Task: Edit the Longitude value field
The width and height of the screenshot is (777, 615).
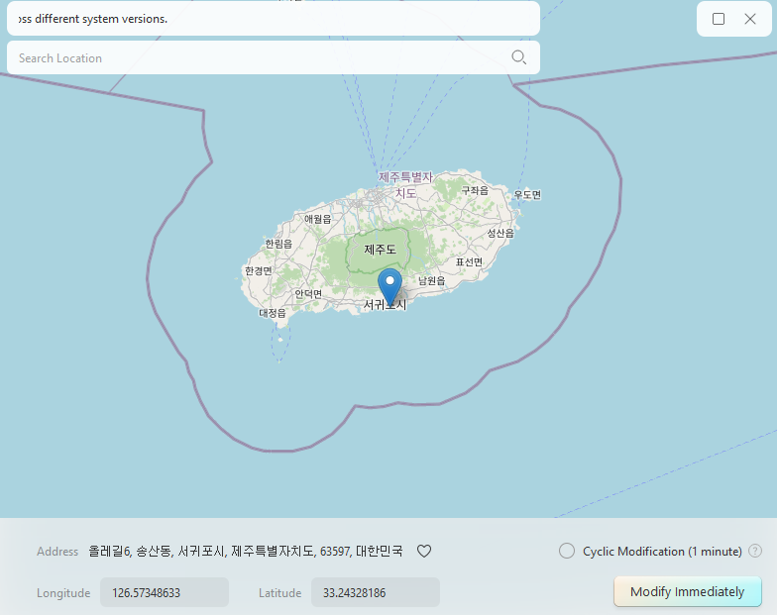Action: pyautogui.click(x=165, y=592)
